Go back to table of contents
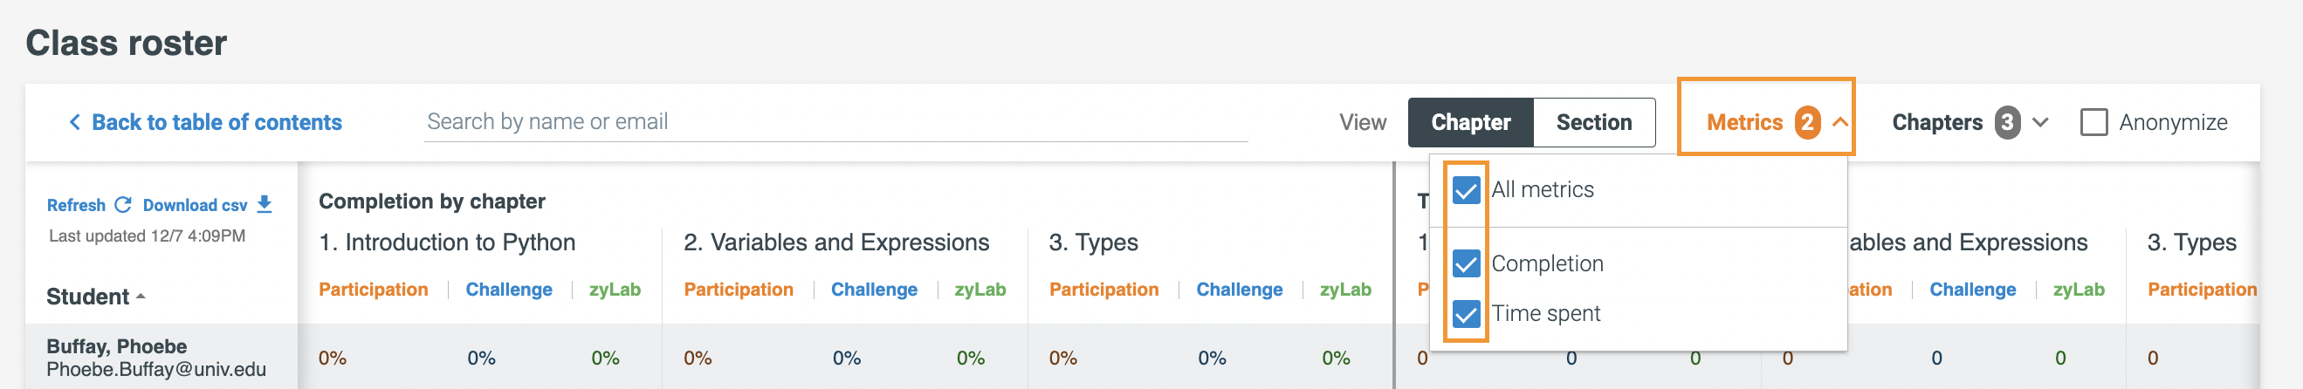The height and width of the screenshot is (389, 2303). [x=217, y=122]
